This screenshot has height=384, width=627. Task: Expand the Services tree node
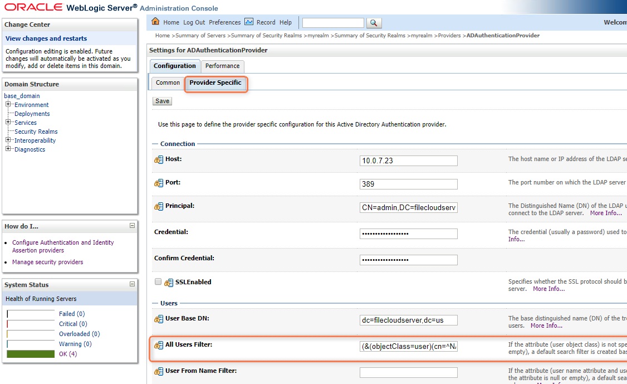coord(8,122)
